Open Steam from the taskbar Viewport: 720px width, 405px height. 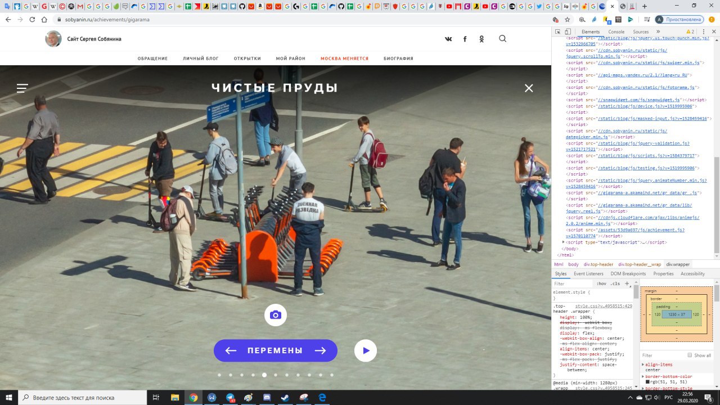(286, 397)
